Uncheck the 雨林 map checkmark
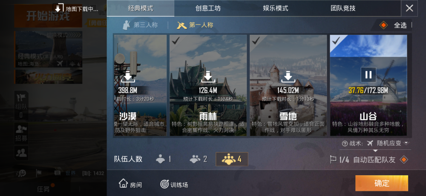This screenshot has width=426, height=196. (x=176, y=41)
